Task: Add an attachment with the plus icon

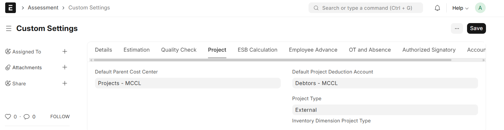Action: click(x=65, y=67)
